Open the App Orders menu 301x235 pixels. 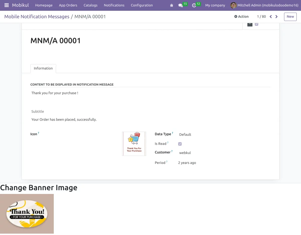coord(68,5)
